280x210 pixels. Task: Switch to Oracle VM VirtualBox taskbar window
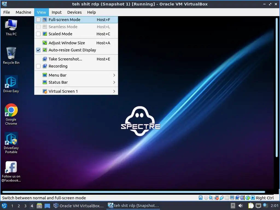coord(78,206)
